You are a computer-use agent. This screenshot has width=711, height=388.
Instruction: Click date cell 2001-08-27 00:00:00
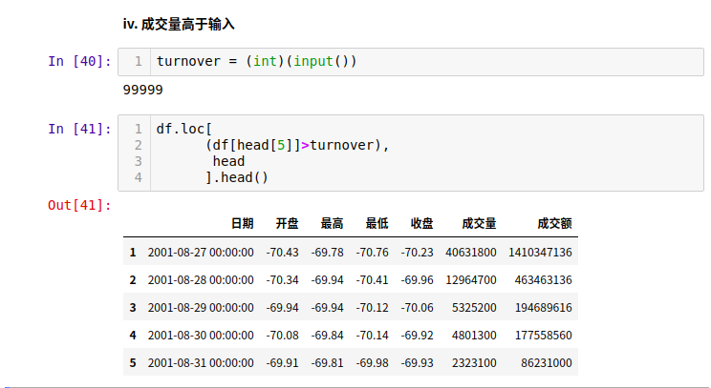[201, 253]
